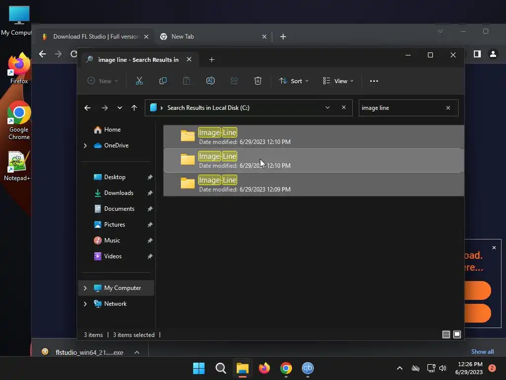
Task: Open the See more three-dots menu
Action: pyautogui.click(x=374, y=81)
